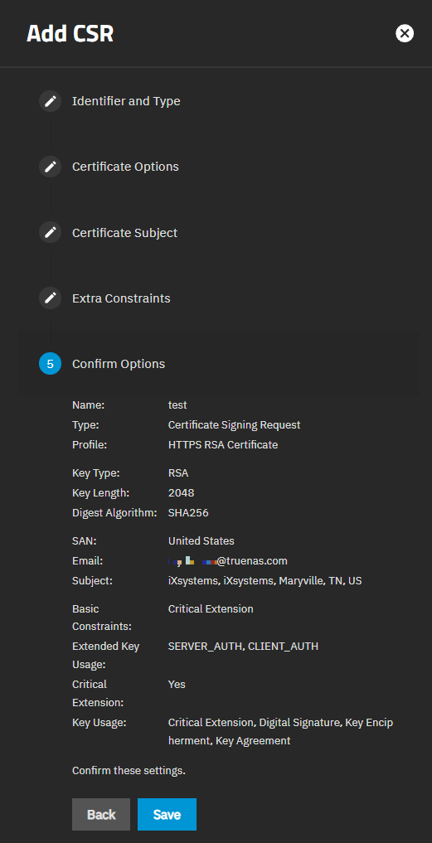Open the Identifier and Type step
The height and width of the screenshot is (843, 432).
(126, 101)
